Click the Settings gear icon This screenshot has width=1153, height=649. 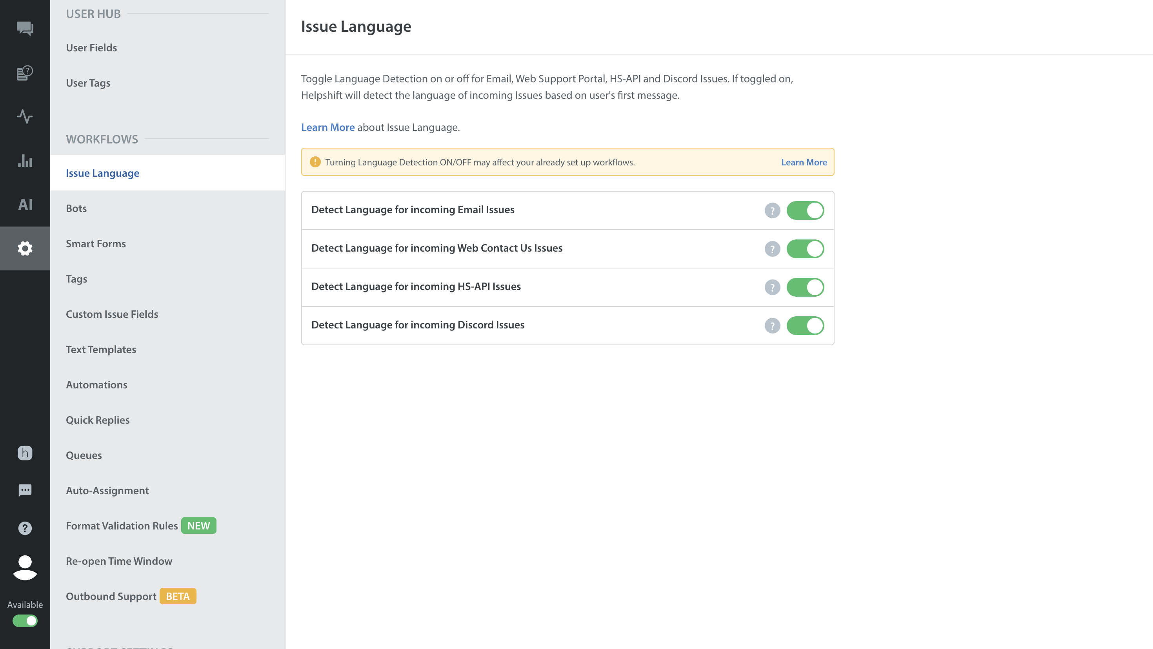click(x=25, y=248)
